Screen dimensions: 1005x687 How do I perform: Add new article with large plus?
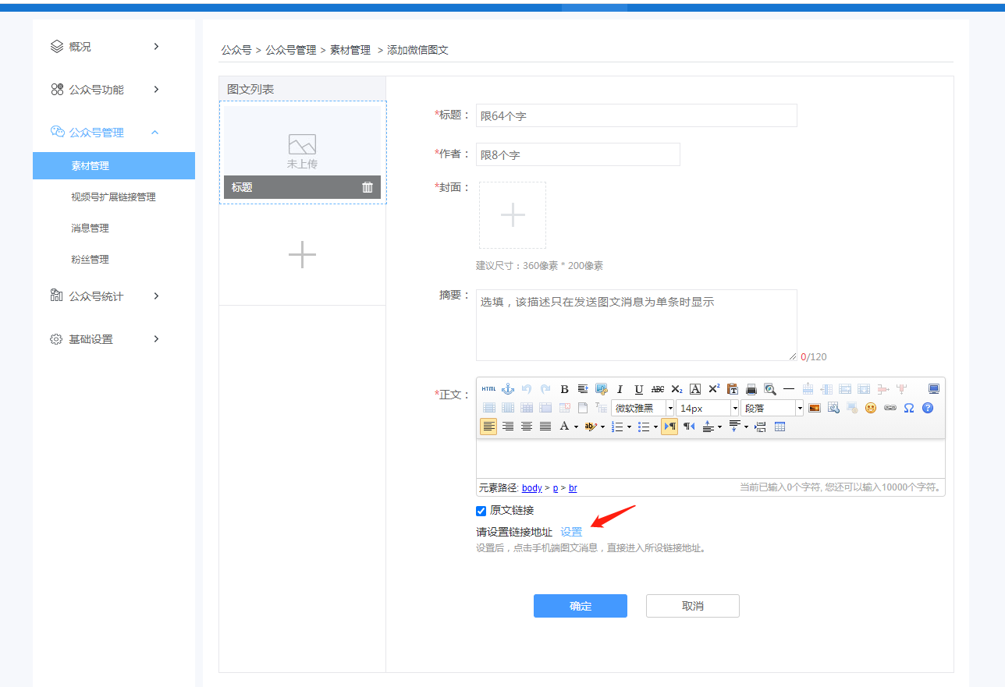pyautogui.click(x=302, y=255)
